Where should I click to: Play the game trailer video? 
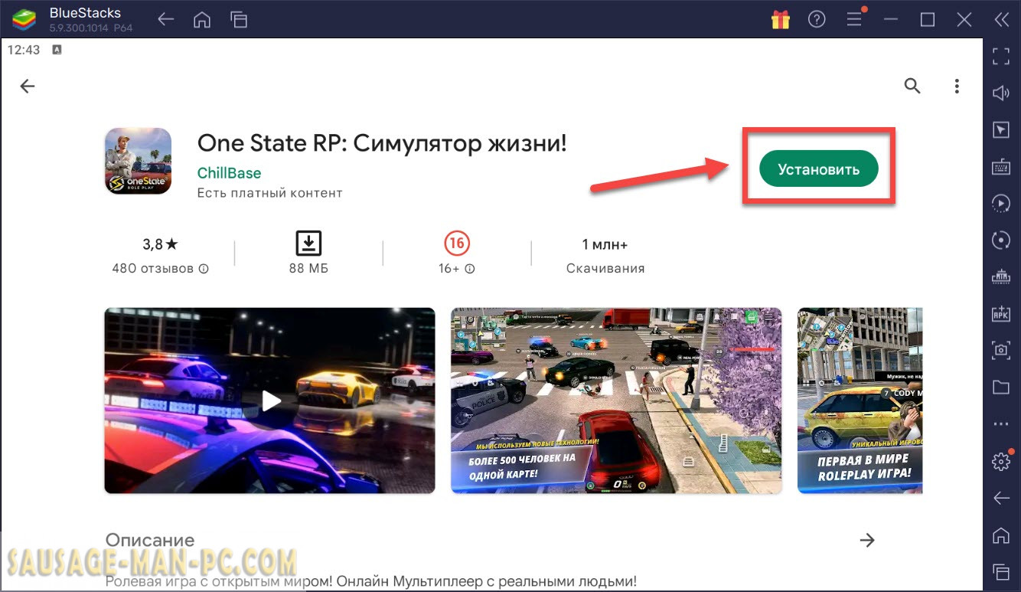(269, 401)
